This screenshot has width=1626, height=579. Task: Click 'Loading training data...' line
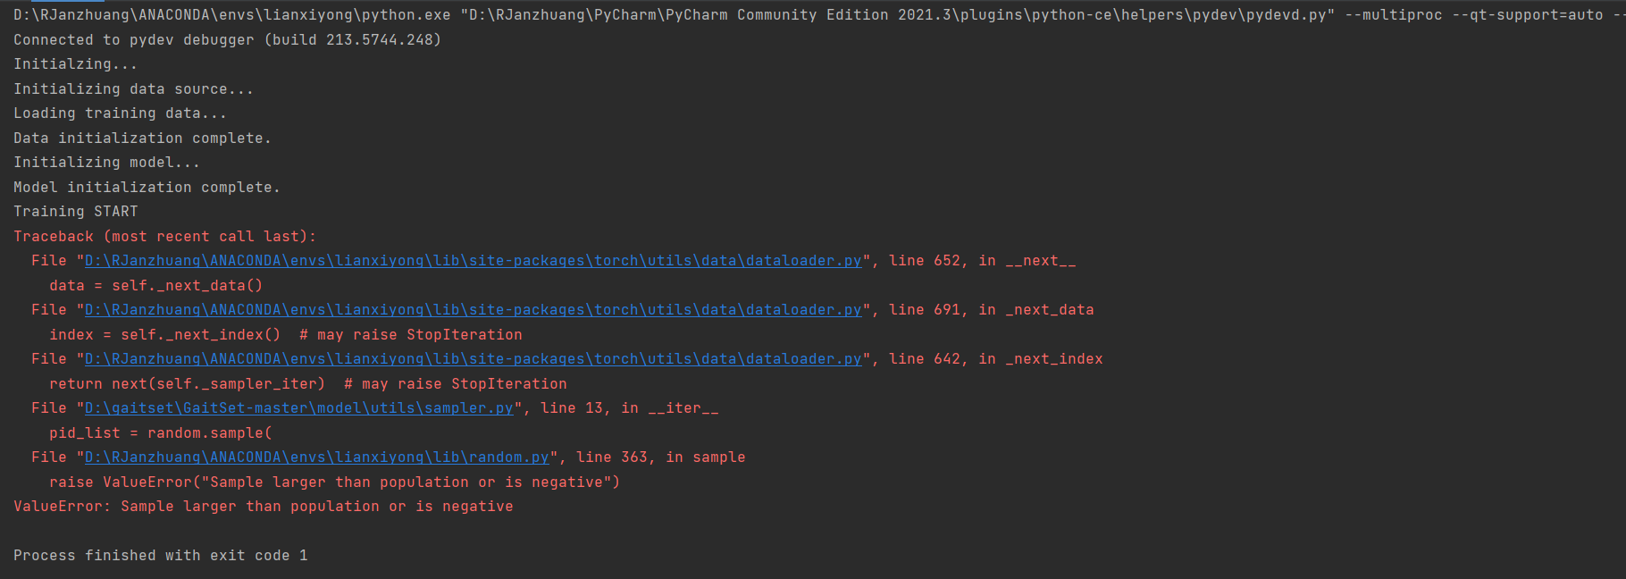pyautogui.click(x=120, y=113)
